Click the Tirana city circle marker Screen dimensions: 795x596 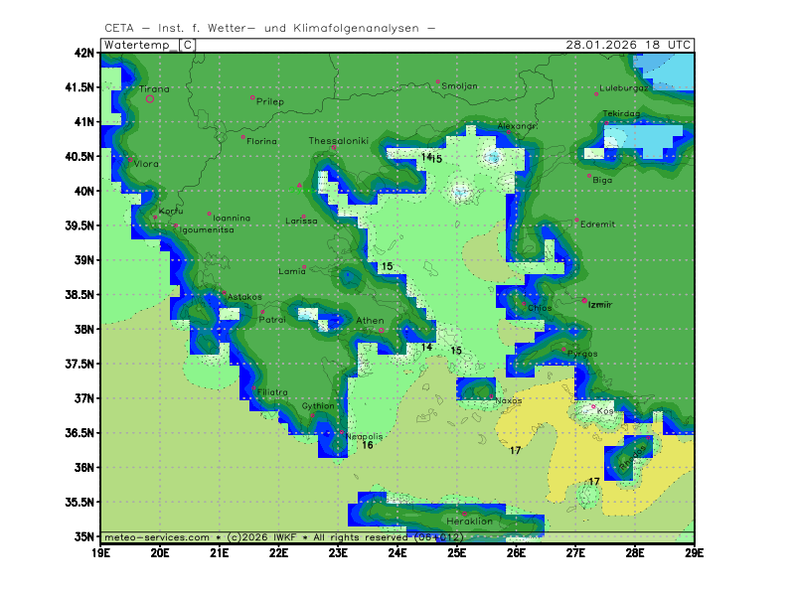tap(150, 98)
